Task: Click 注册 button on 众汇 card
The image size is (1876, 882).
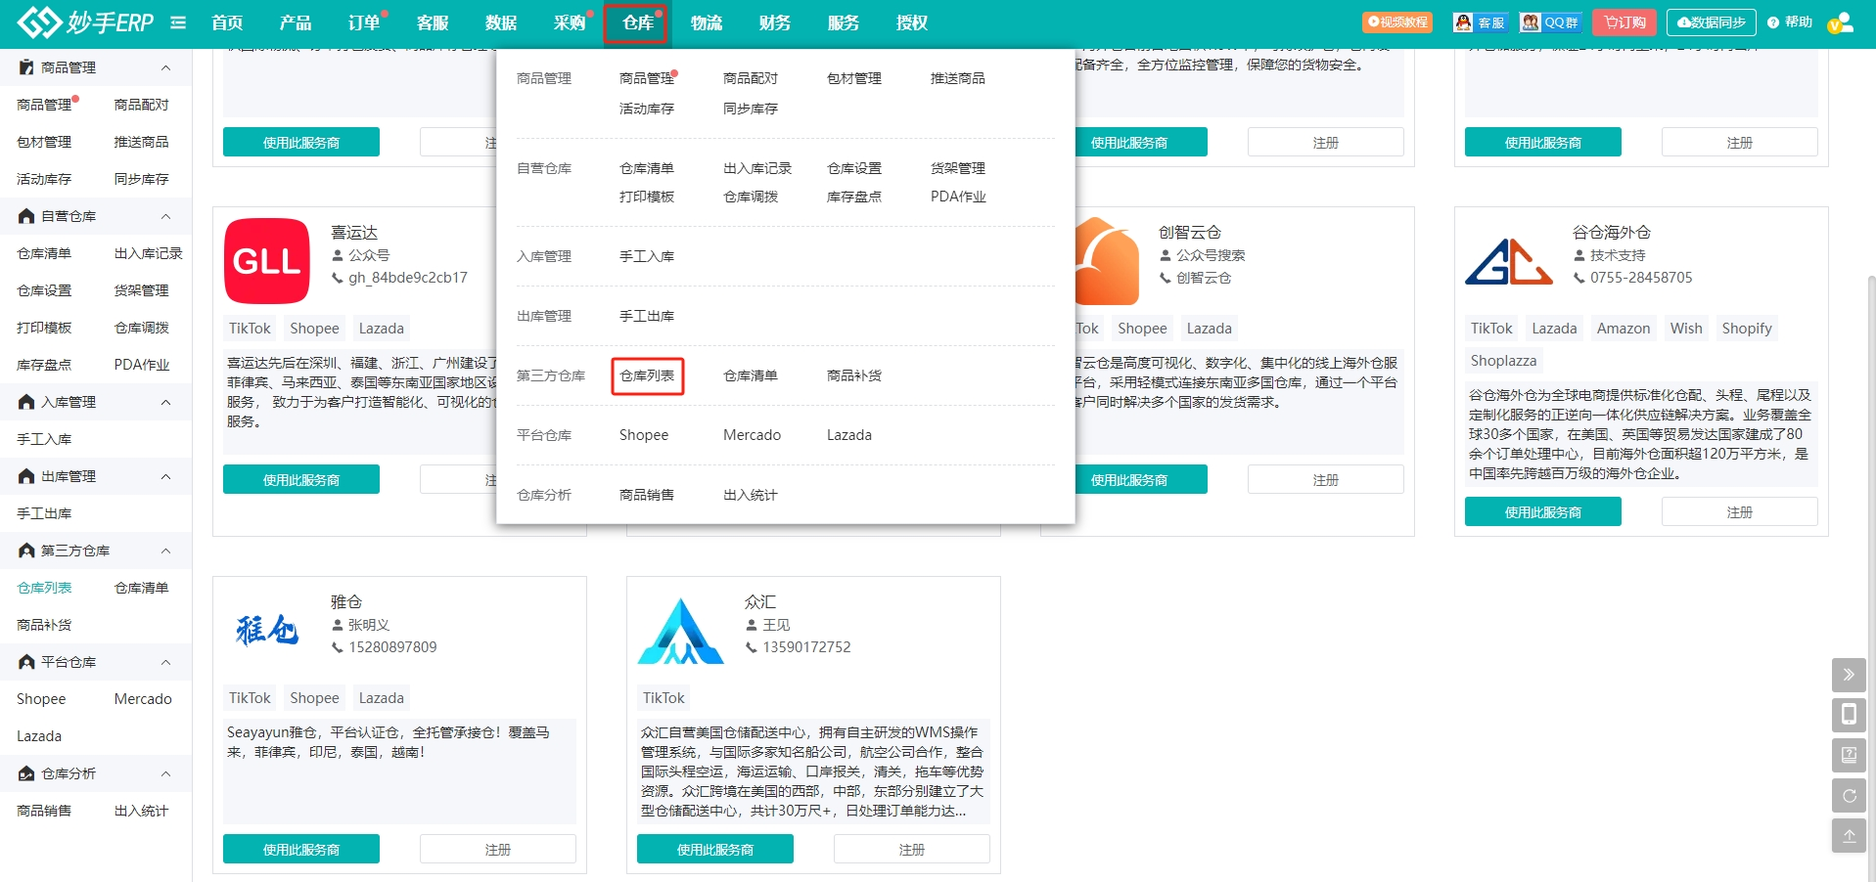Action: click(911, 849)
